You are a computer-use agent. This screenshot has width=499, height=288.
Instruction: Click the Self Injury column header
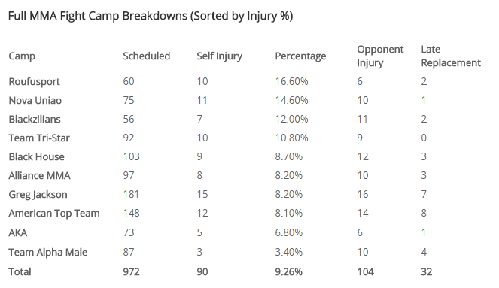click(219, 56)
